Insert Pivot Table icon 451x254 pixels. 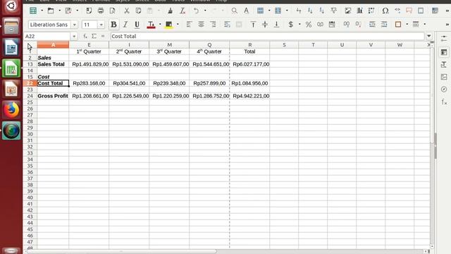pos(371,11)
